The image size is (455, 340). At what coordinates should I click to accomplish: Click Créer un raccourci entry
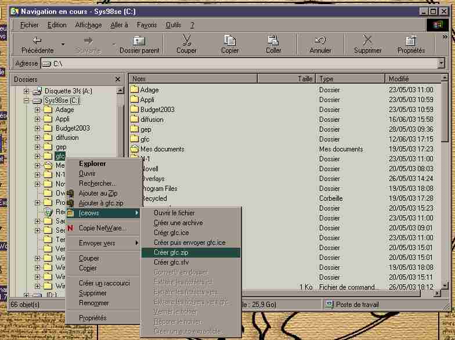[x=103, y=283]
